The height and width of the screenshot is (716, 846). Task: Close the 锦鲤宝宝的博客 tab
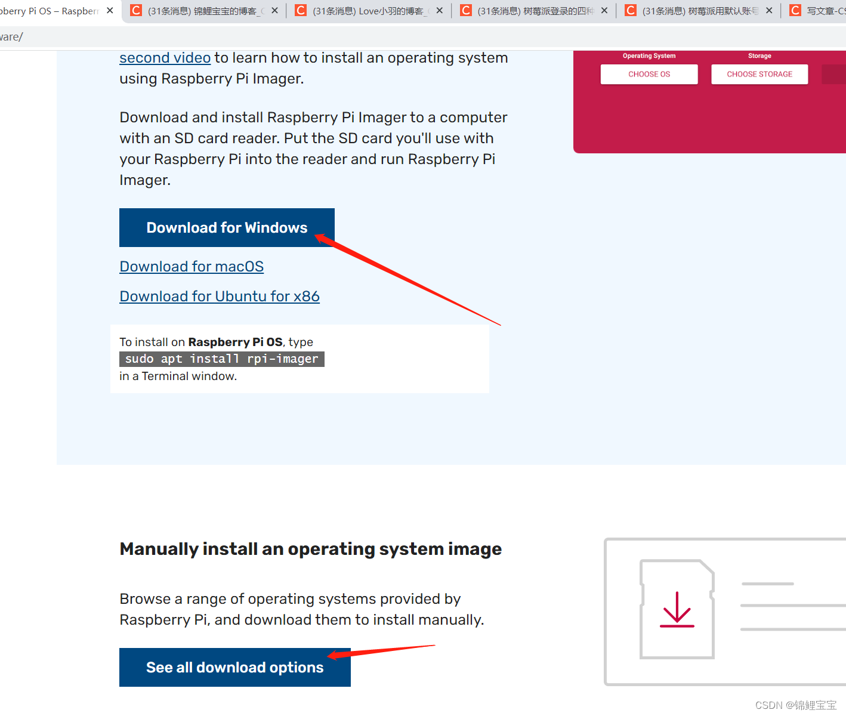[x=274, y=11]
